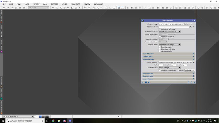The height and width of the screenshot is (123, 219).
Task: Browse for the output directory folder
Action: click(194, 62)
